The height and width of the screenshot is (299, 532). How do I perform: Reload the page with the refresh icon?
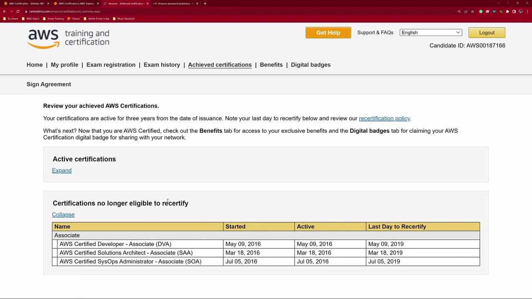18,12
